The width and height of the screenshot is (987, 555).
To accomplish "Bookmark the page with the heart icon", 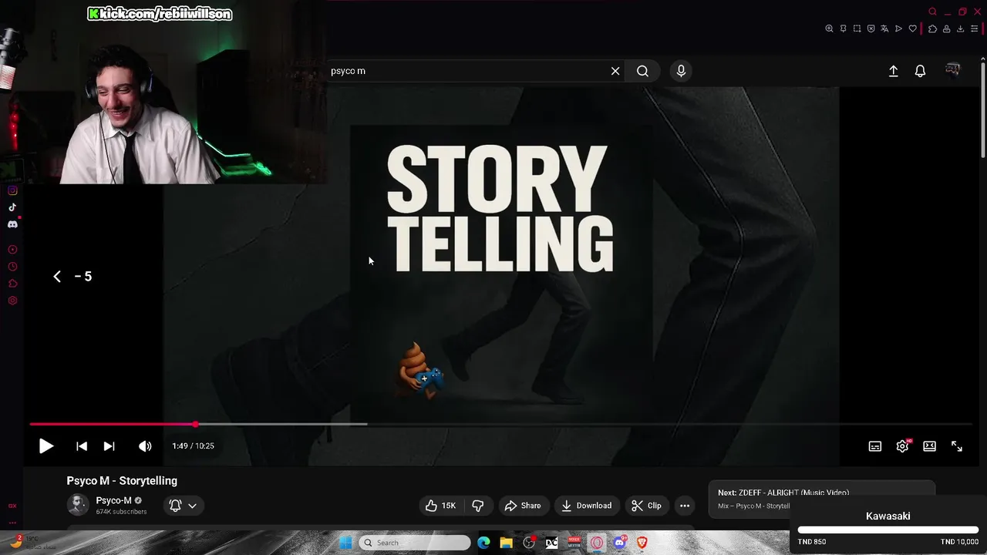I will (912, 29).
